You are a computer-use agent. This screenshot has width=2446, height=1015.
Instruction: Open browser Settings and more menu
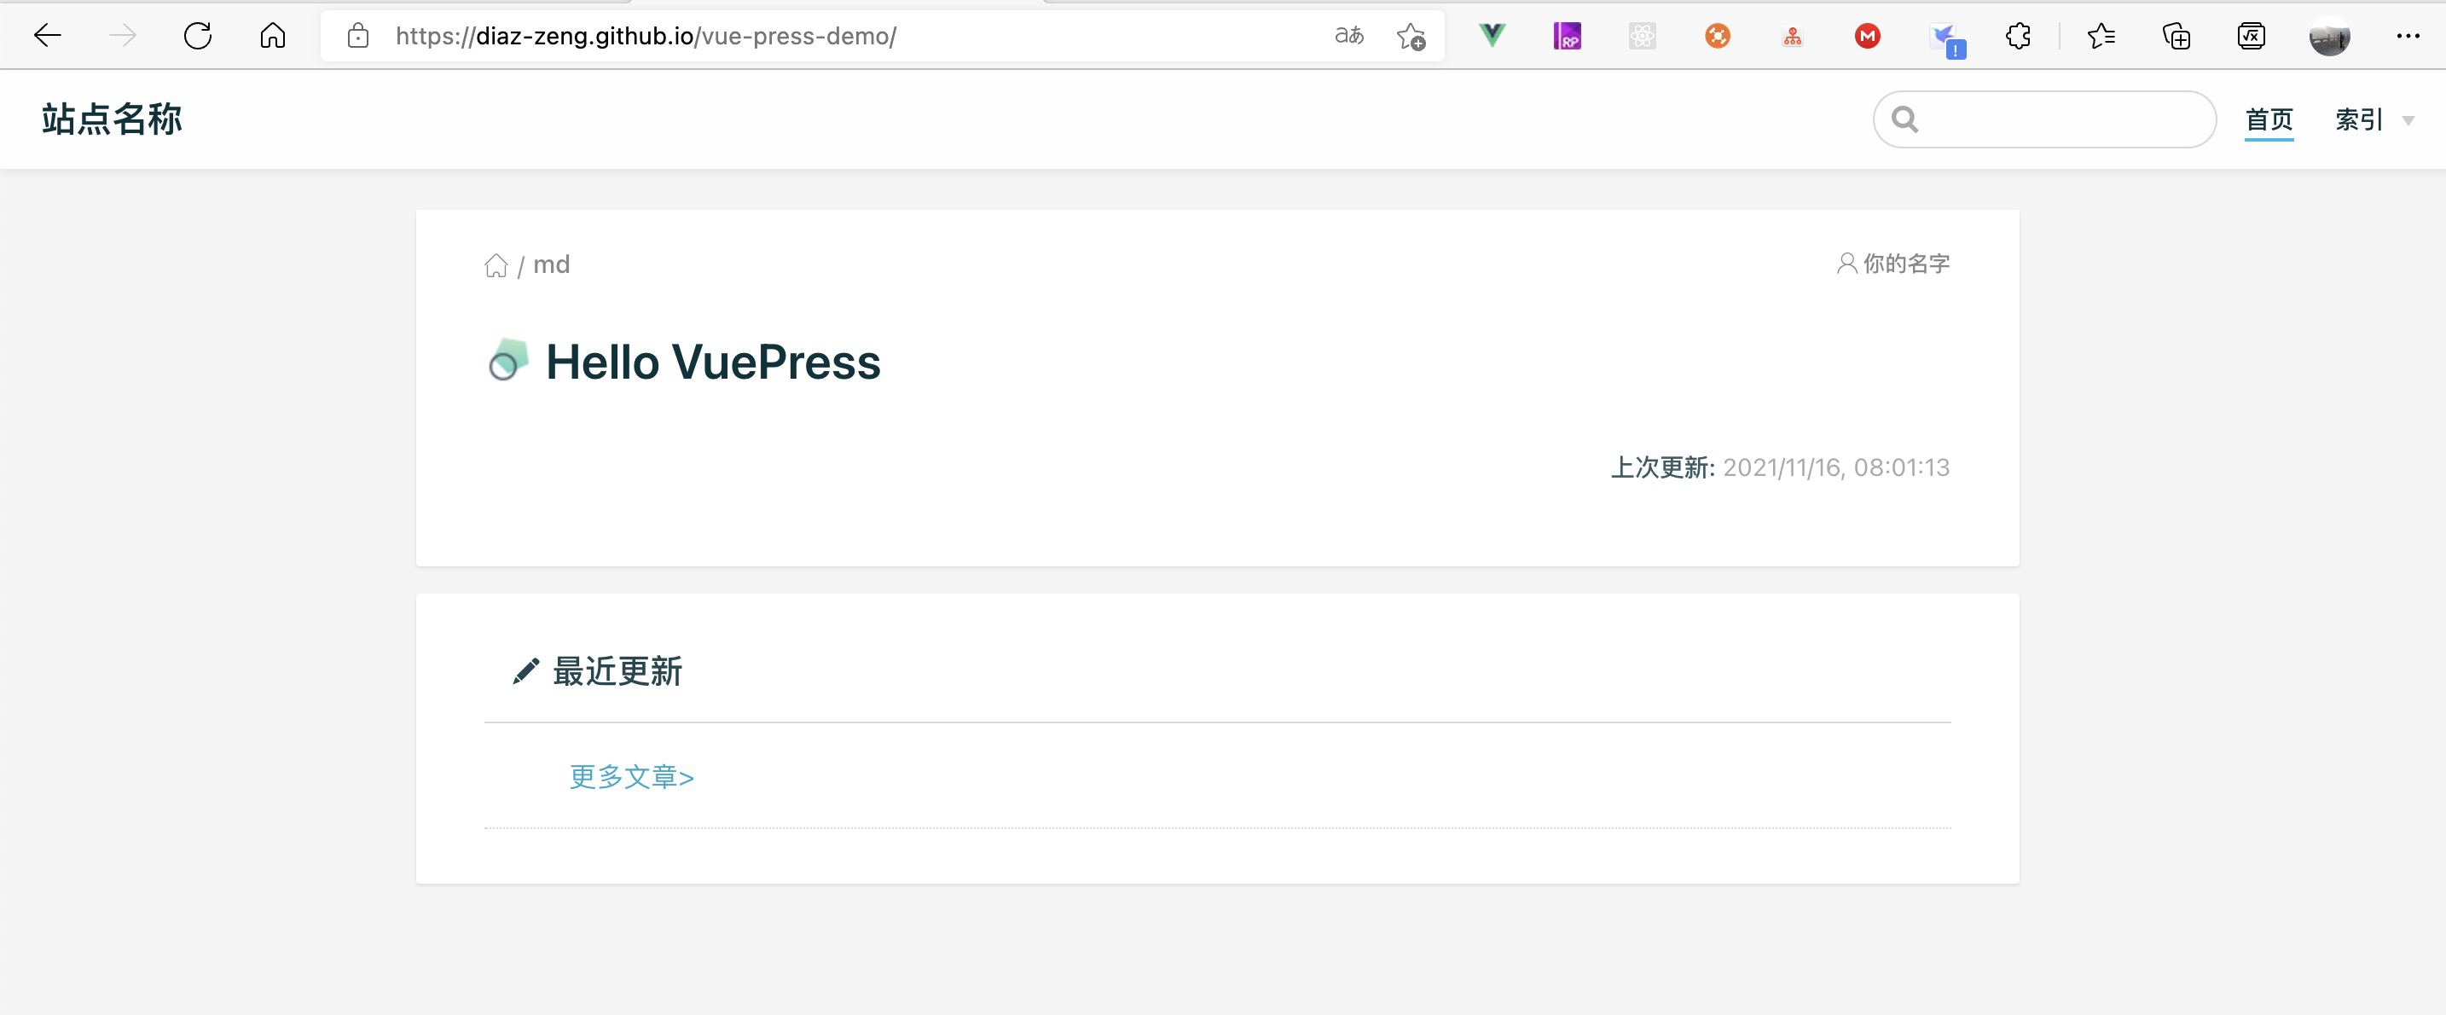[x=2408, y=36]
